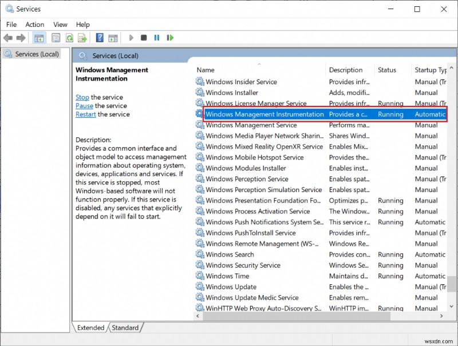Image resolution: width=458 pixels, height=346 pixels.
Task: Click the Start Service toolbar icon
Action: click(131, 38)
